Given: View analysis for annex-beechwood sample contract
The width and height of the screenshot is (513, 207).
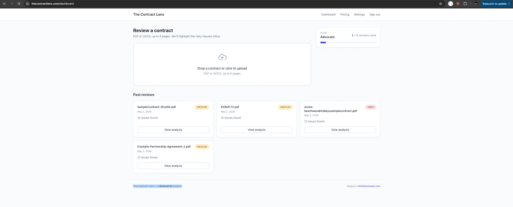Looking at the screenshot, I should click(x=340, y=130).
